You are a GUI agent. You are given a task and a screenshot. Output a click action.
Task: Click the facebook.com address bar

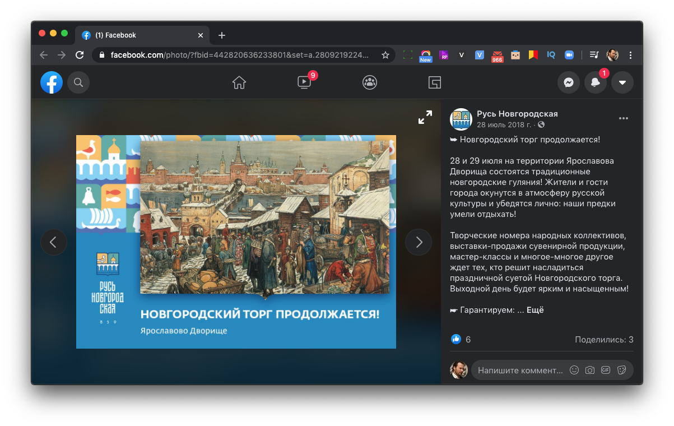point(240,55)
